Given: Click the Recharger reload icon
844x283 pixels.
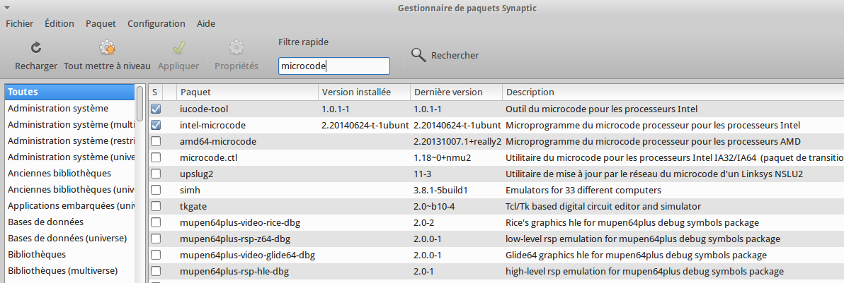Looking at the screenshot, I should tap(36, 49).
